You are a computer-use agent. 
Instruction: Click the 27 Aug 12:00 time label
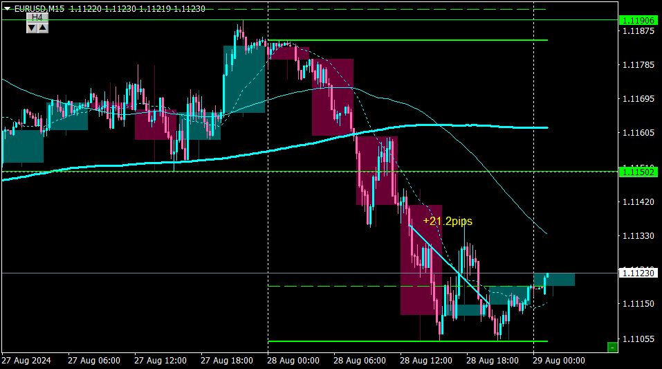tap(160, 361)
